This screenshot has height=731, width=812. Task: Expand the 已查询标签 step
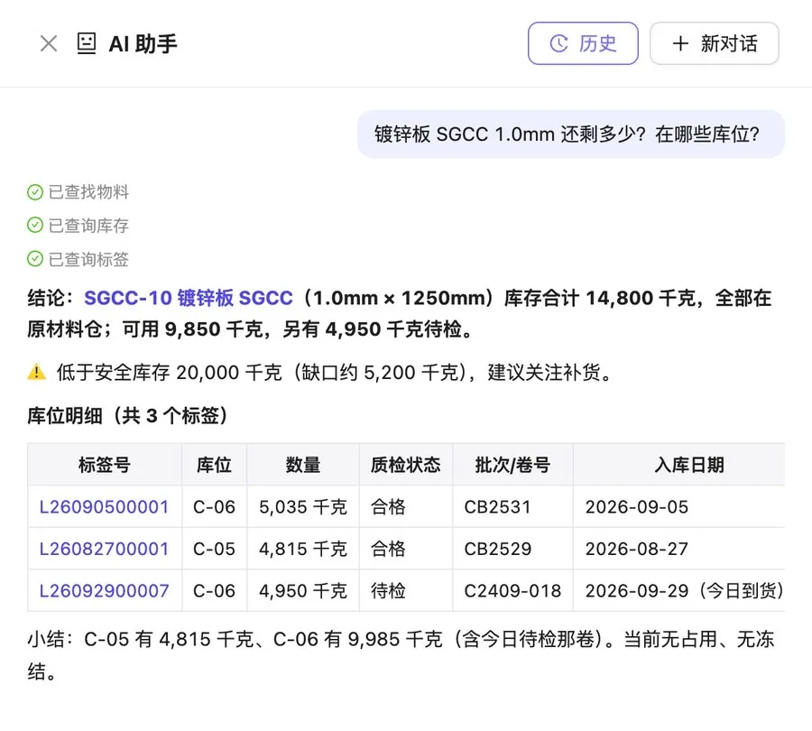[78, 258]
